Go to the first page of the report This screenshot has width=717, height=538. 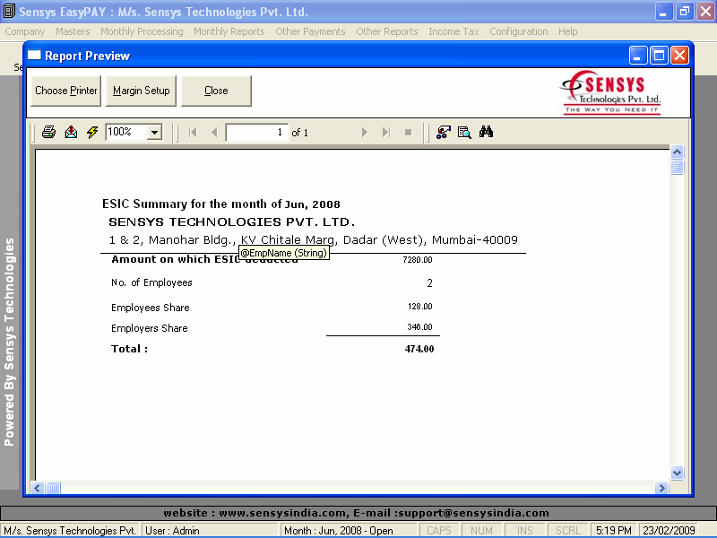pyautogui.click(x=193, y=133)
